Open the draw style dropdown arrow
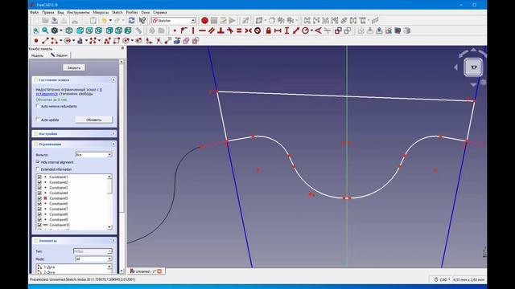This screenshot has width=515, height=289. pyautogui.click(x=61, y=31)
